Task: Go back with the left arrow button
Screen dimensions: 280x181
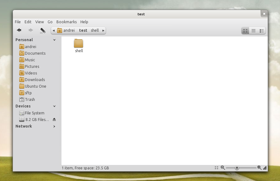Action: [19, 30]
